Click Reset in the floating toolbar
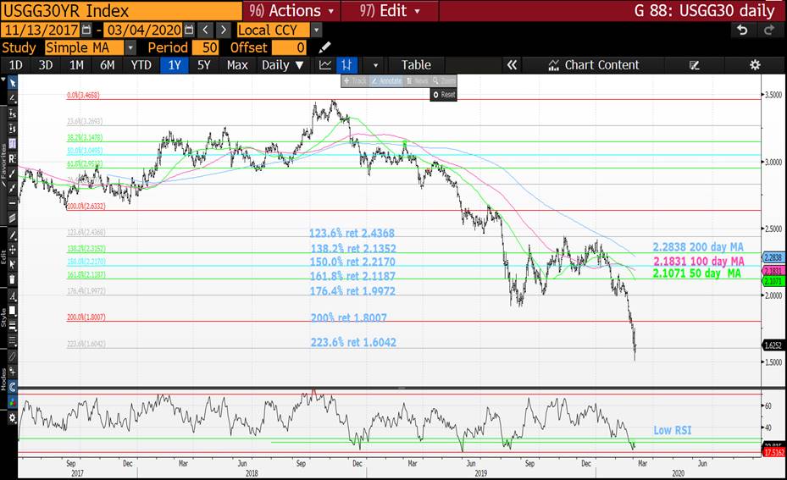Screen dimensions: 787x480 (444, 94)
